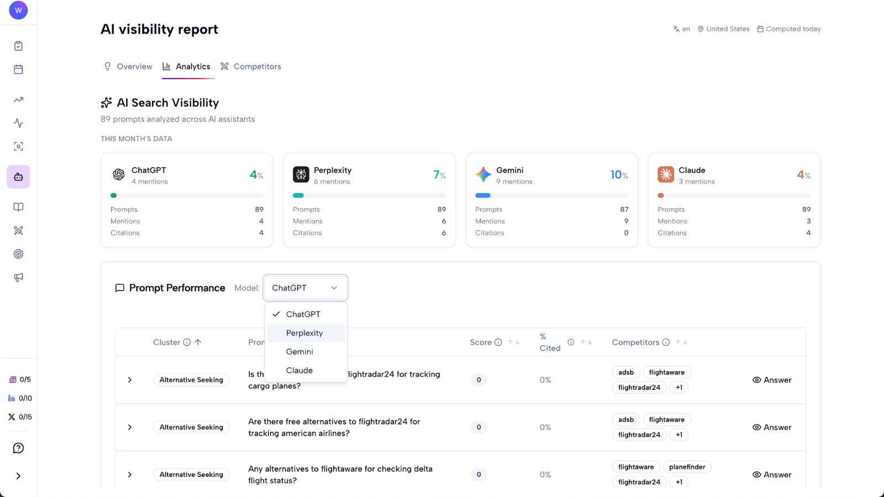
Task: Click the Perplexity 7% visibility score
Action: tap(439, 175)
